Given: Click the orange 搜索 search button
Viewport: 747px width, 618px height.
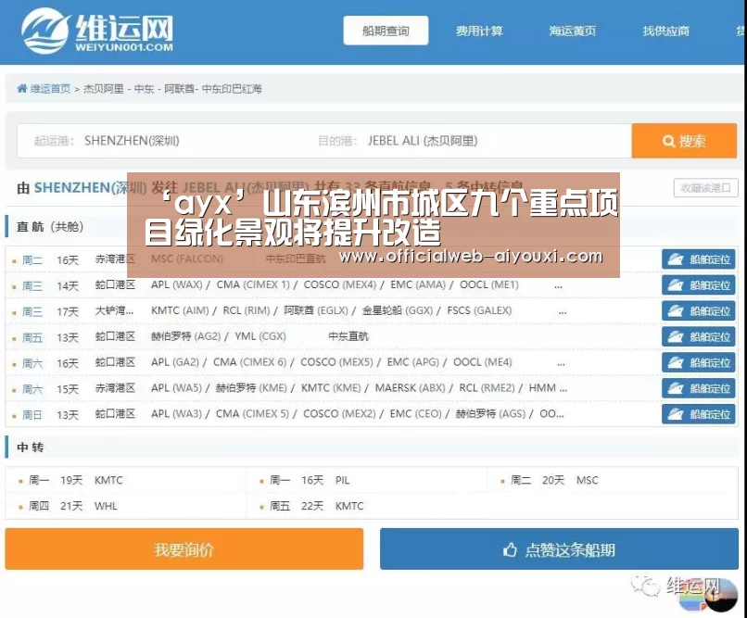Looking at the screenshot, I should click(684, 141).
